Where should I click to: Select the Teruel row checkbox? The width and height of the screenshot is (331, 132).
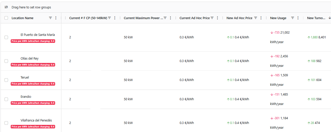click(x=6, y=80)
